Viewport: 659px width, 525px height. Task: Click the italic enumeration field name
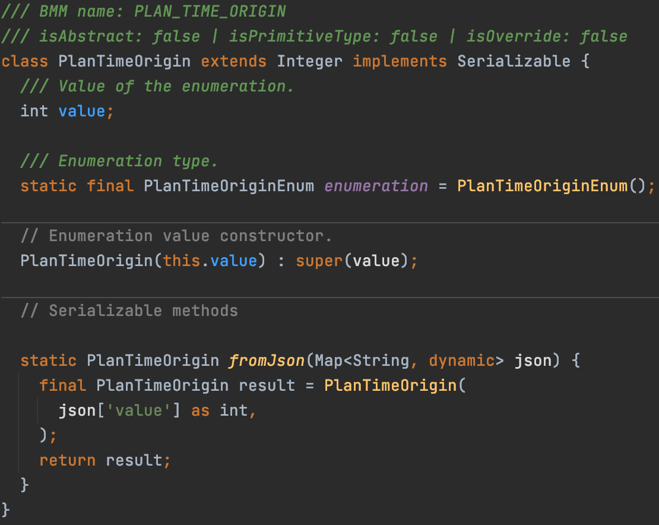click(376, 186)
